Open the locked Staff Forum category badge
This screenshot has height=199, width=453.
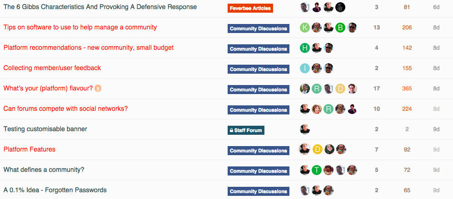point(246,130)
